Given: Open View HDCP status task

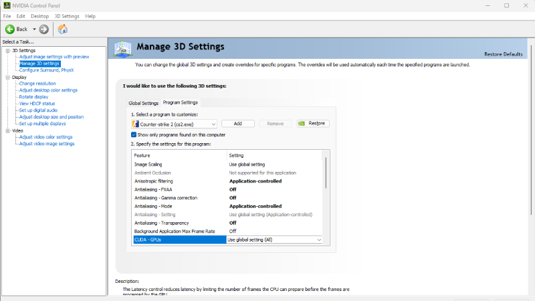Looking at the screenshot, I should pos(37,104).
